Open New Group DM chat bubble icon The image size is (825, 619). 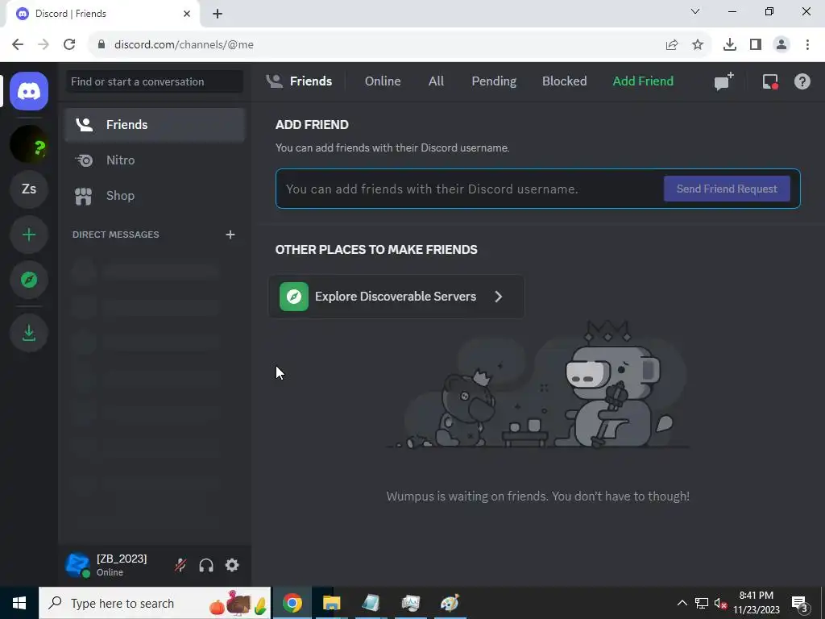723,81
